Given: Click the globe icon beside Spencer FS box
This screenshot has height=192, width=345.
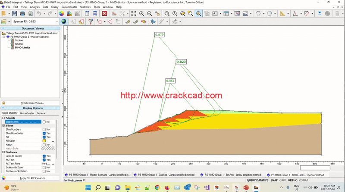Looking at the screenshot, I should pos(64,21).
